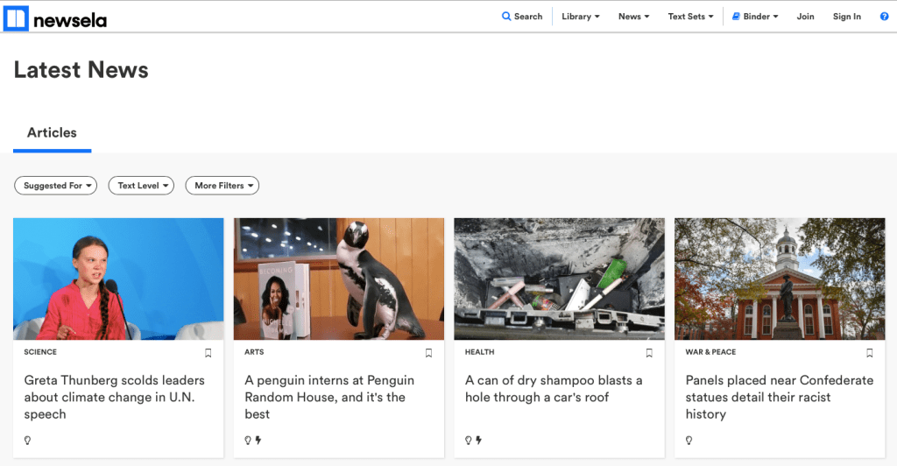Click lightbulb icon under dry shampoo article
Image resolution: width=897 pixels, height=466 pixels.
click(469, 440)
